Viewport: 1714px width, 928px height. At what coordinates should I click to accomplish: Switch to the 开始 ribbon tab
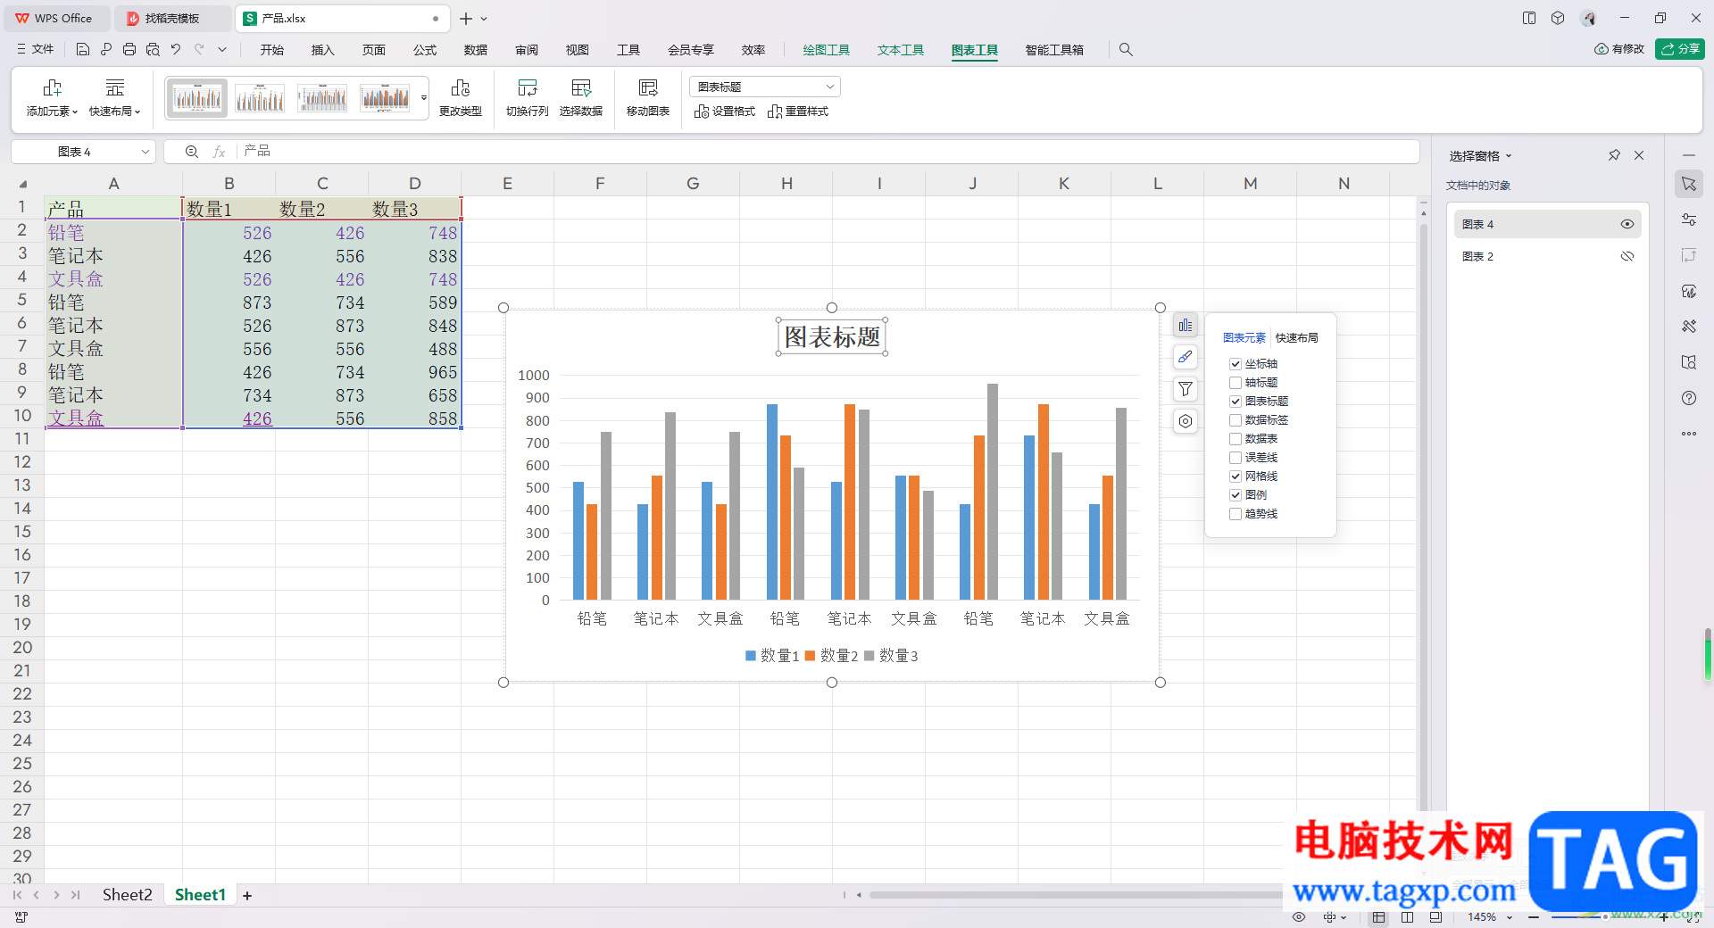tap(272, 50)
